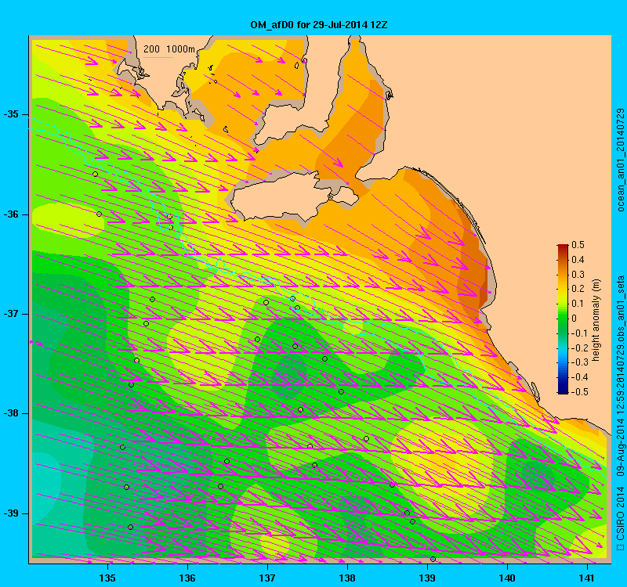The width and height of the screenshot is (627, 587).
Task: Click the 0.2 value on the color scale
Action: tap(578, 289)
